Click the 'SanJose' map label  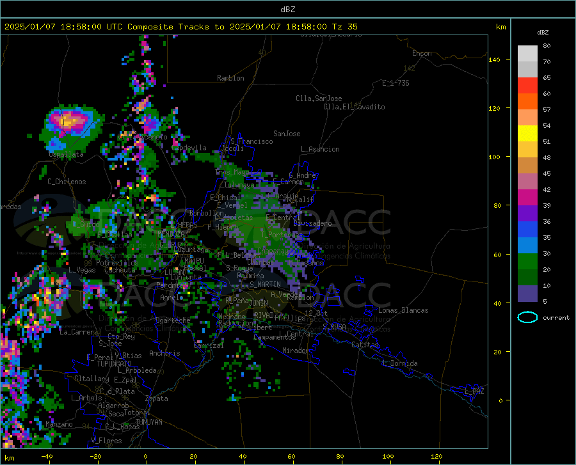[287, 134]
